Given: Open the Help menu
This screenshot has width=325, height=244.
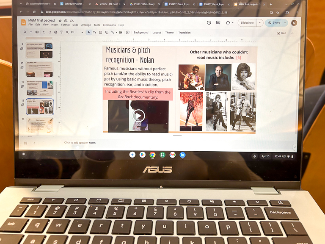Looking at the screenshot, I should [x=121, y=25].
